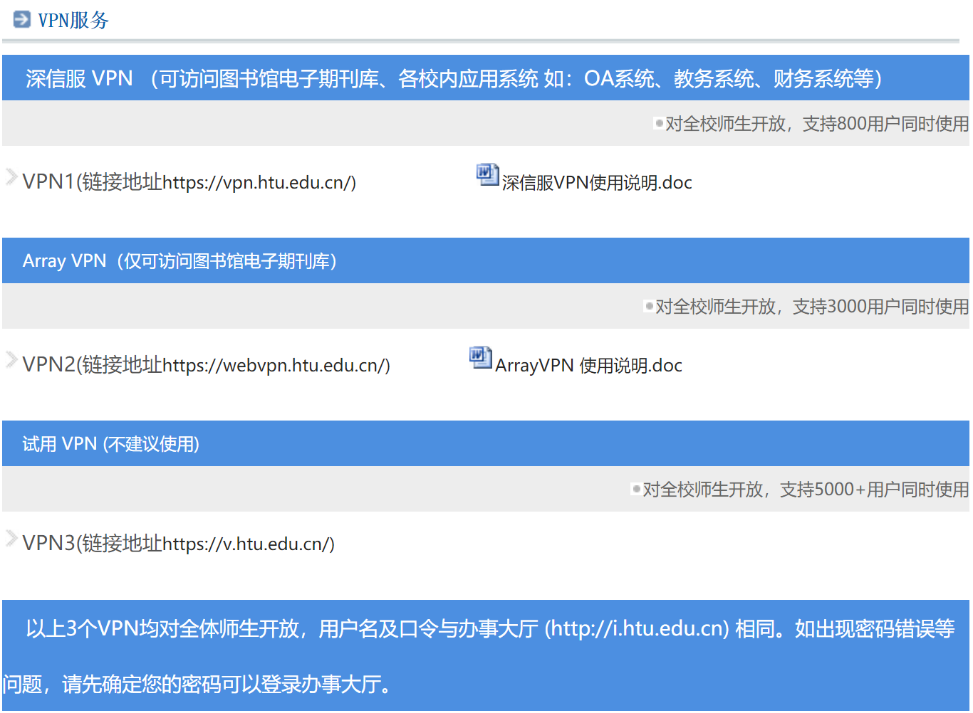Viewport: 973px width, 713px height.
Task: Click the chevron icon before VPN2
Action: (x=11, y=359)
